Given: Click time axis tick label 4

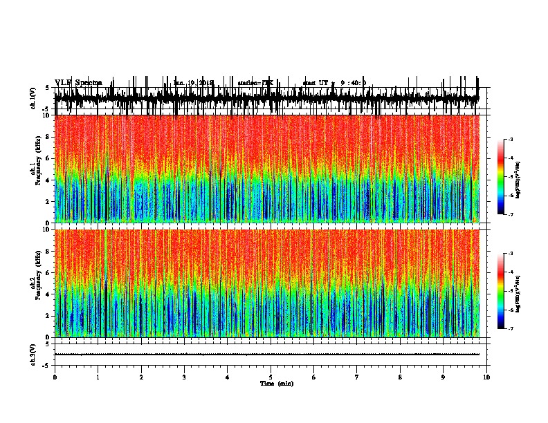Looking at the screenshot, I should [228, 377].
